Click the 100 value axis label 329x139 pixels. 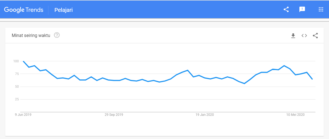pyautogui.click(x=16, y=61)
